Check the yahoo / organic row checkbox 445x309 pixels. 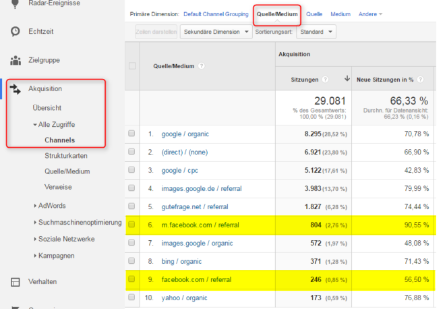131,297
